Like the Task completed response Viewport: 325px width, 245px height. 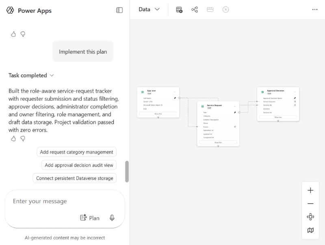pyautogui.click(x=13, y=139)
